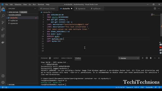Open the Help menu
The height and width of the screenshot is (91, 162).
(x=48, y=5)
